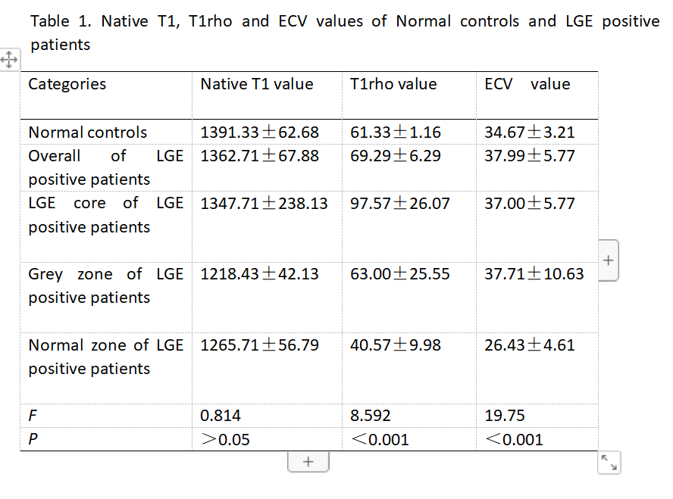Click the table resize handle at bottom-right corner
Screen dimensions: 673x499
pos(609,463)
